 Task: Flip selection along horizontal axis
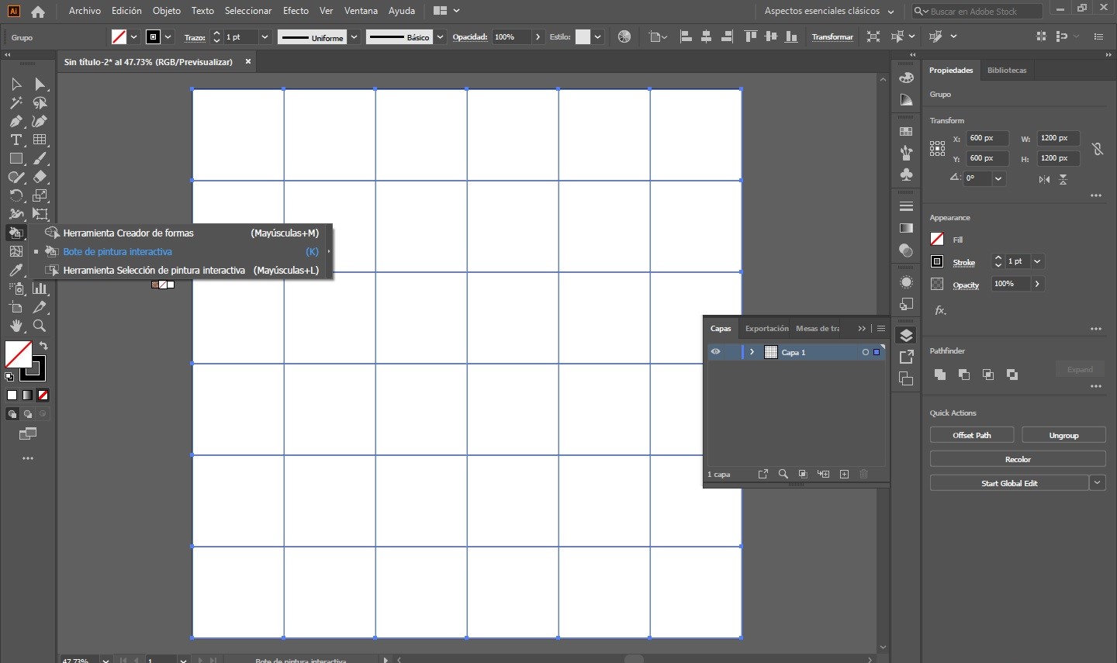point(1044,179)
